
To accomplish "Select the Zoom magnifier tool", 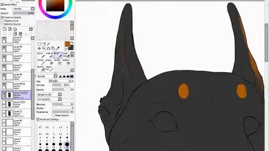I will point(44,49).
